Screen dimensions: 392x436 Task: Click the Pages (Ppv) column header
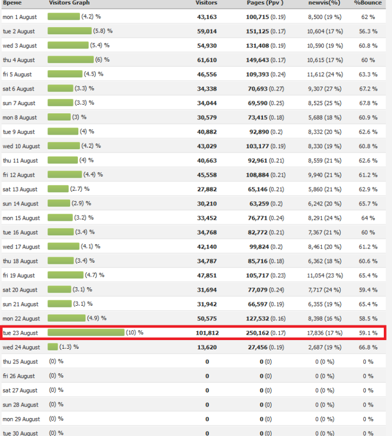point(265,3)
